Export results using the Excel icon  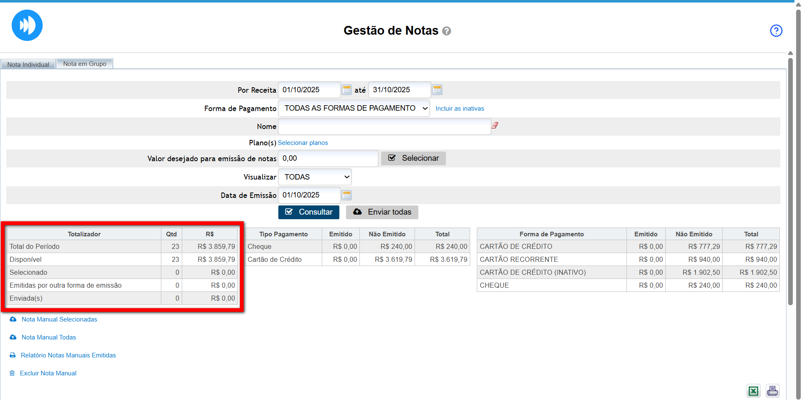click(x=753, y=391)
